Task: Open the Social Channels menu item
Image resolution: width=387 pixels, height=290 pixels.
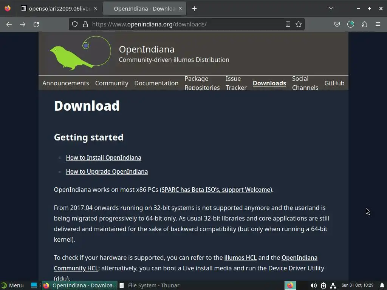Action: [x=305, y=83]
